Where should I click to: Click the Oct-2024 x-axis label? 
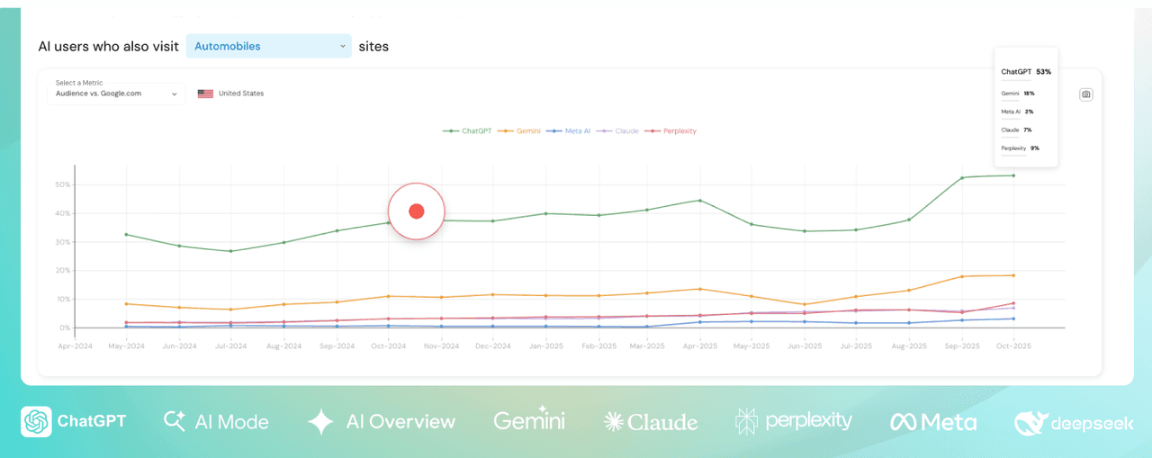pos(388,346)
